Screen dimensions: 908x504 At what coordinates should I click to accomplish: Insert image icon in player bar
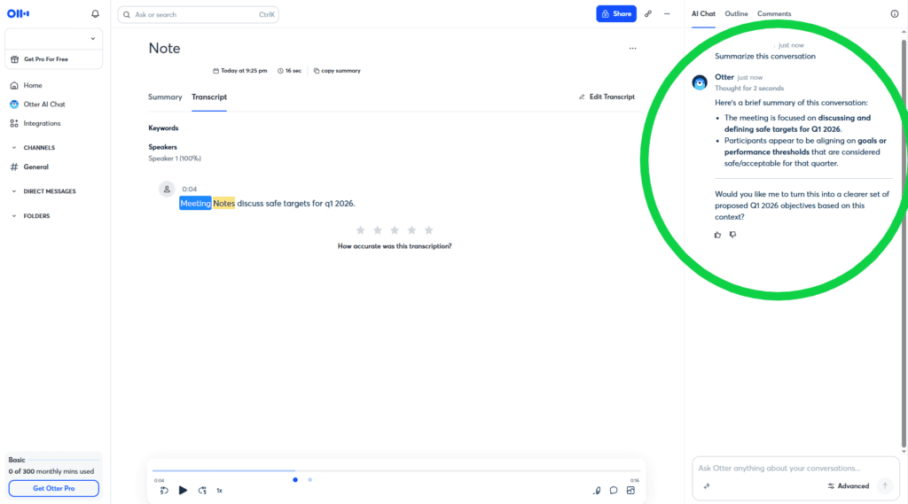click(x=630, y=491)
